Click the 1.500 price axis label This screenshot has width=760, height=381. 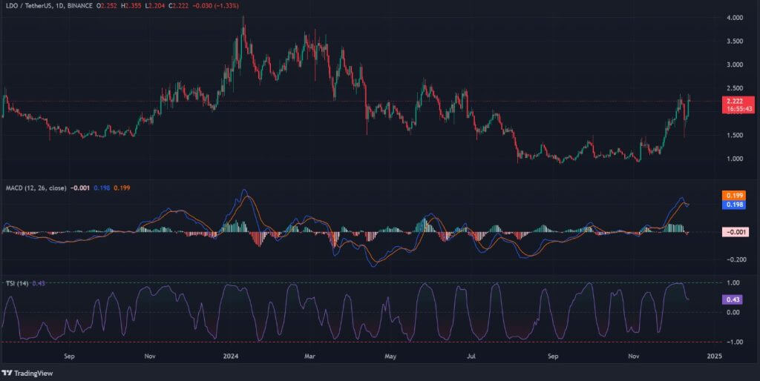click(735, 135)
